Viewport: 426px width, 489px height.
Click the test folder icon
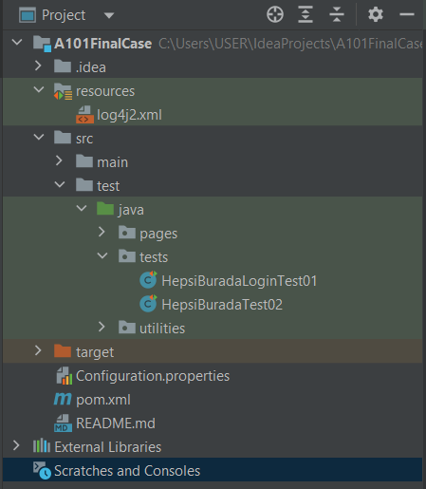pyautogui.click(x=84, y=185)
